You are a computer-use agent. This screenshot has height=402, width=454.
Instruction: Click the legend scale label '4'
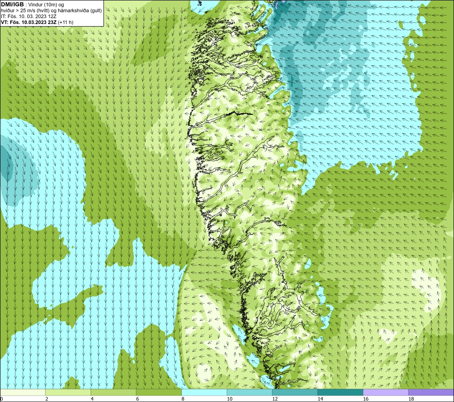92,399
